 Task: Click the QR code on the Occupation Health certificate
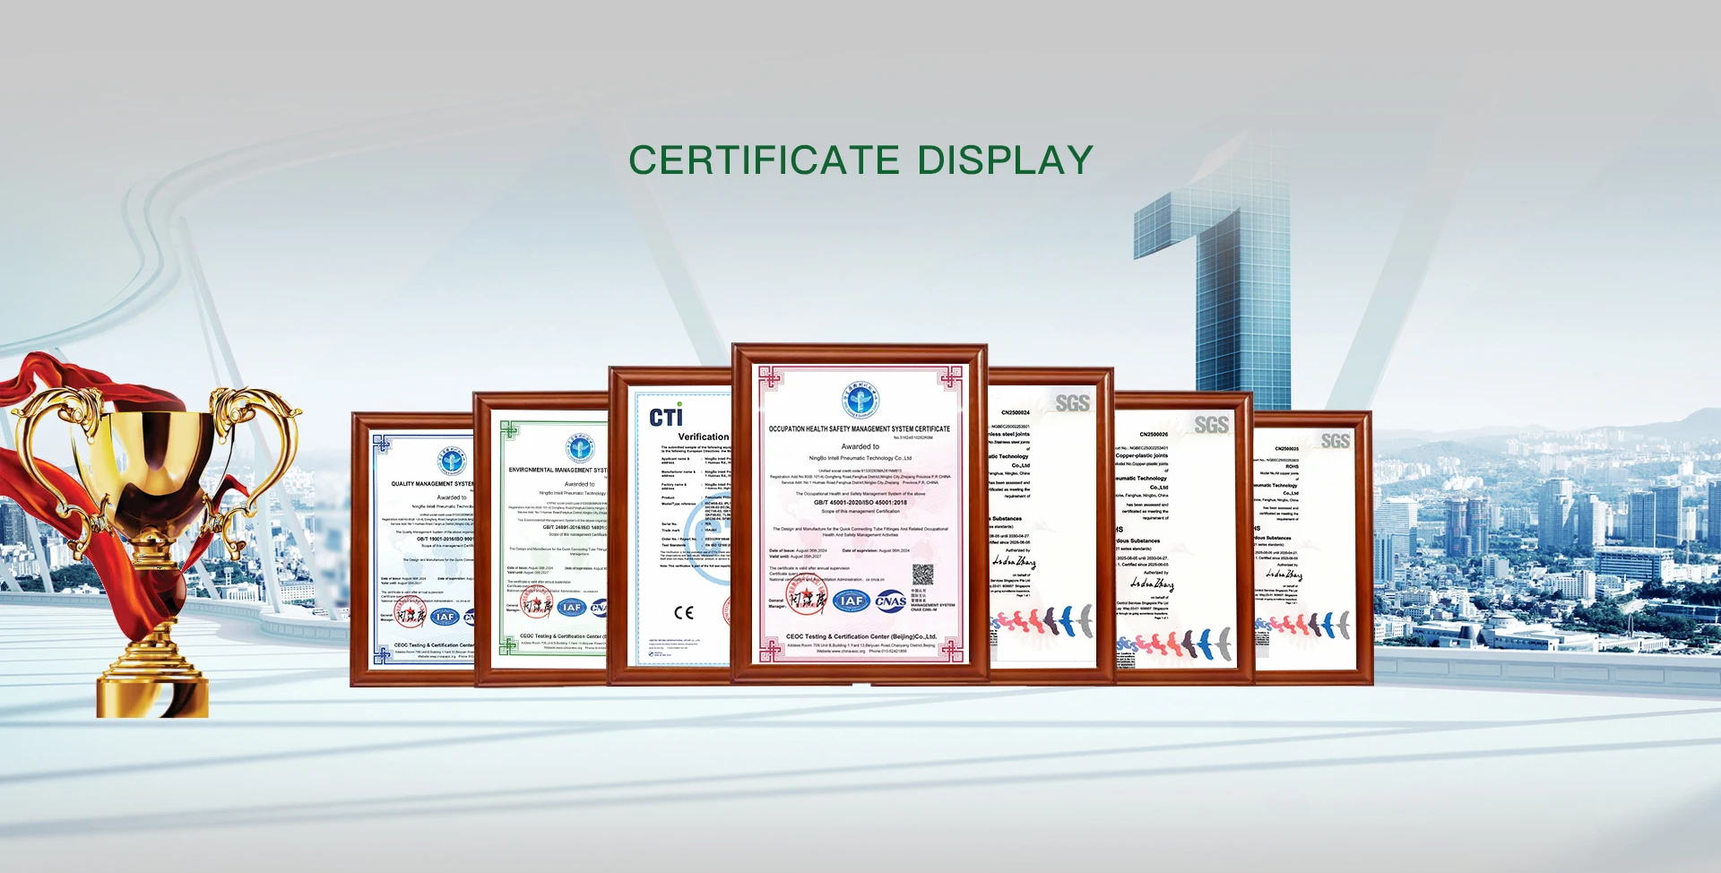click(x=922, y=575)
